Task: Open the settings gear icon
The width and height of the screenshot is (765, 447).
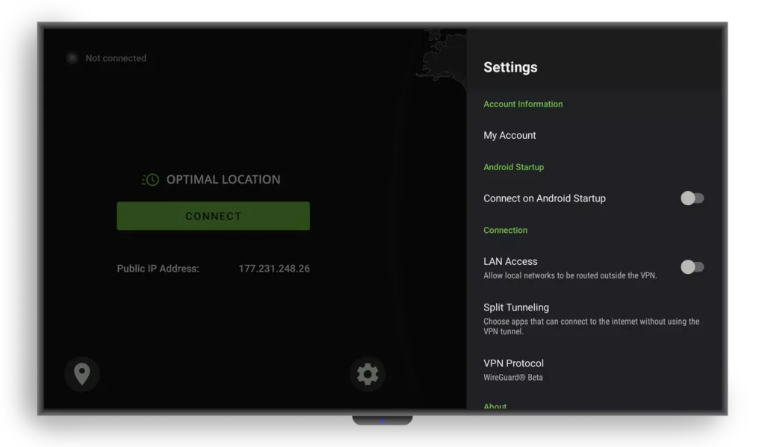Action: (x=367, y=374)
